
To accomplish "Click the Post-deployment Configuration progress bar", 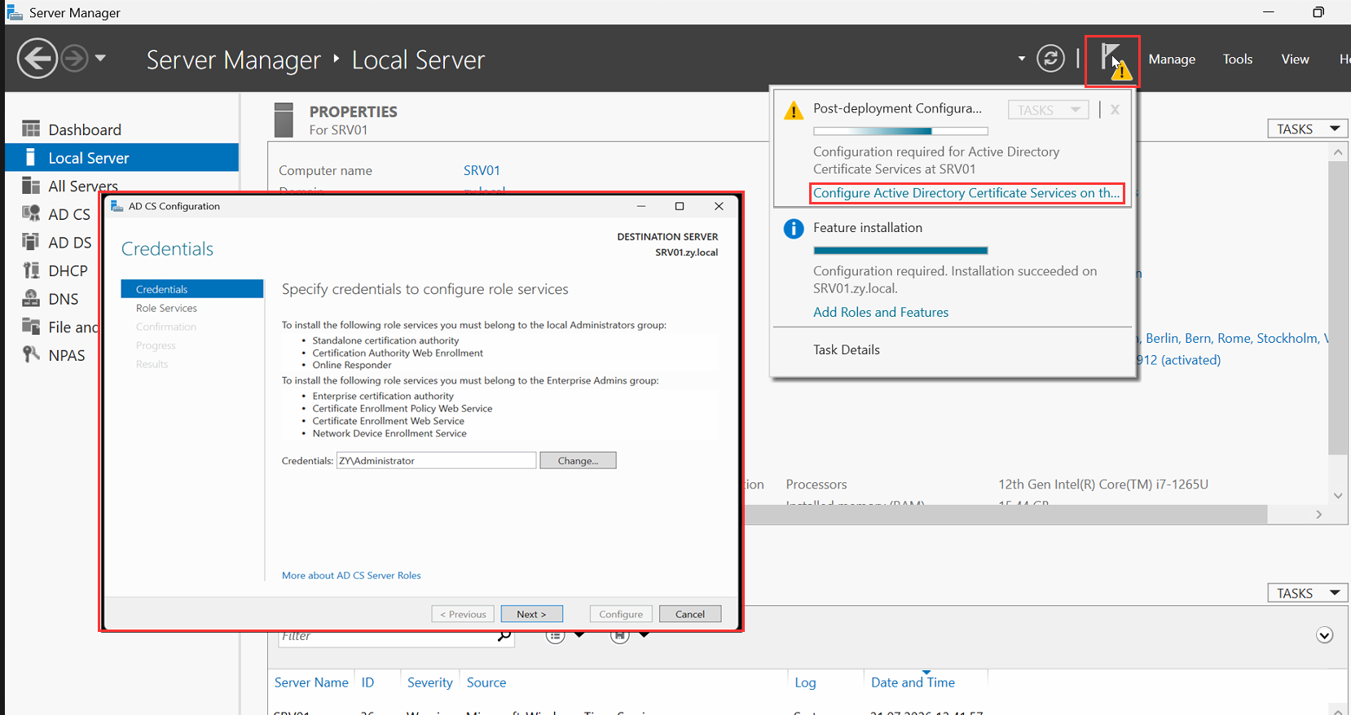I will click(x=900, y=131).
